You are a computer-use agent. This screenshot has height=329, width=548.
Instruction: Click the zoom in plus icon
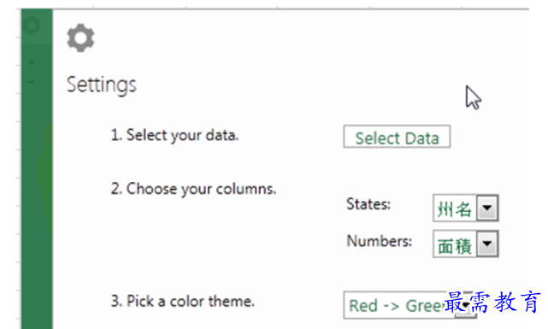(x=32, y=63)
